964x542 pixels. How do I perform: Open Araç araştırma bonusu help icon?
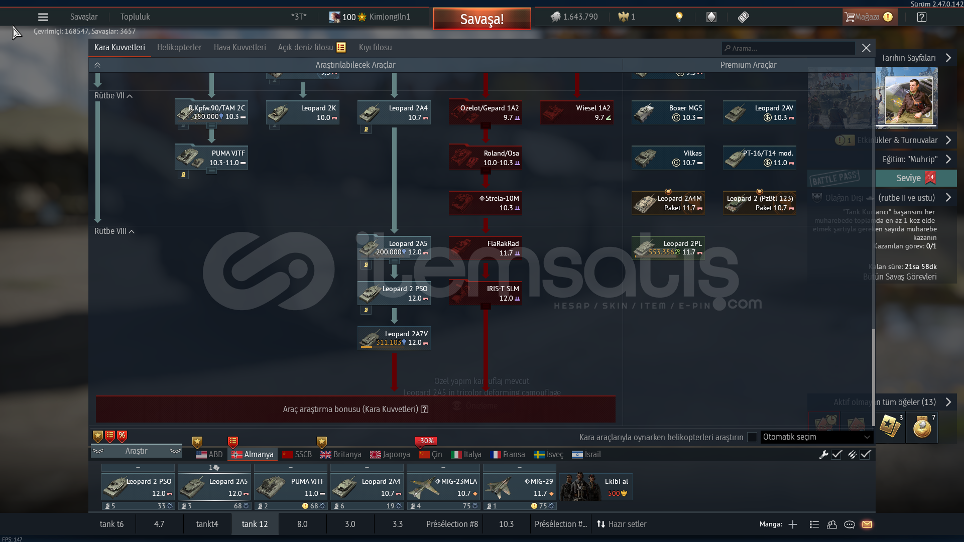(x=424, y=409)
